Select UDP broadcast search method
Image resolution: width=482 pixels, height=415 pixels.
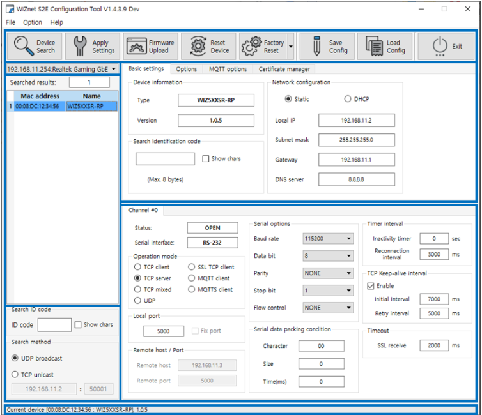pos(37,358)
